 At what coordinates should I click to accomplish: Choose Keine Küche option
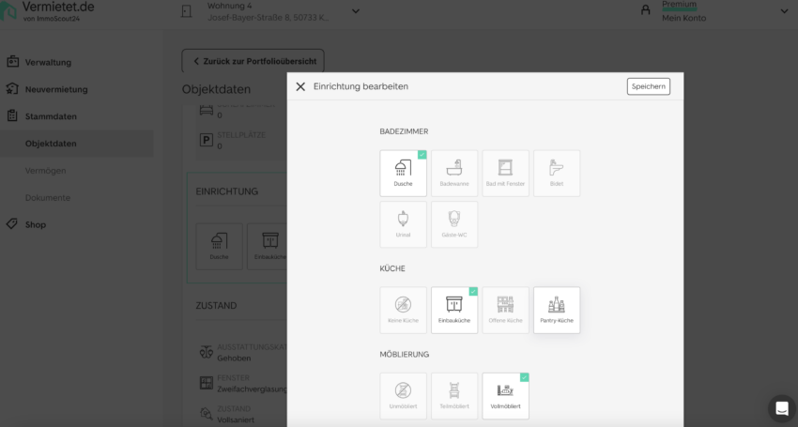403,310
